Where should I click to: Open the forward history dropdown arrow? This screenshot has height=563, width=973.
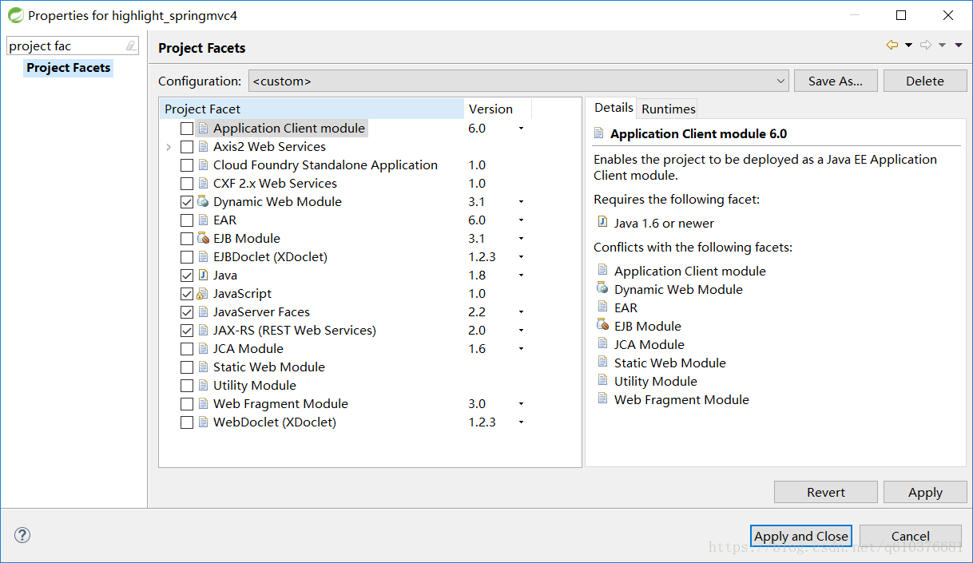[942, 46]
